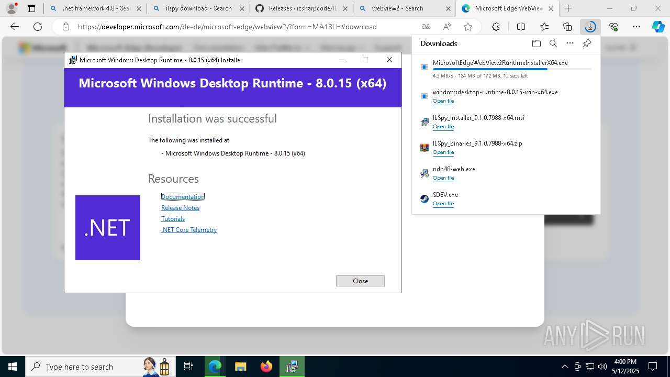Screen dimensions: 670x377
Task: View site information lock icon
Action: coord(65,27)
